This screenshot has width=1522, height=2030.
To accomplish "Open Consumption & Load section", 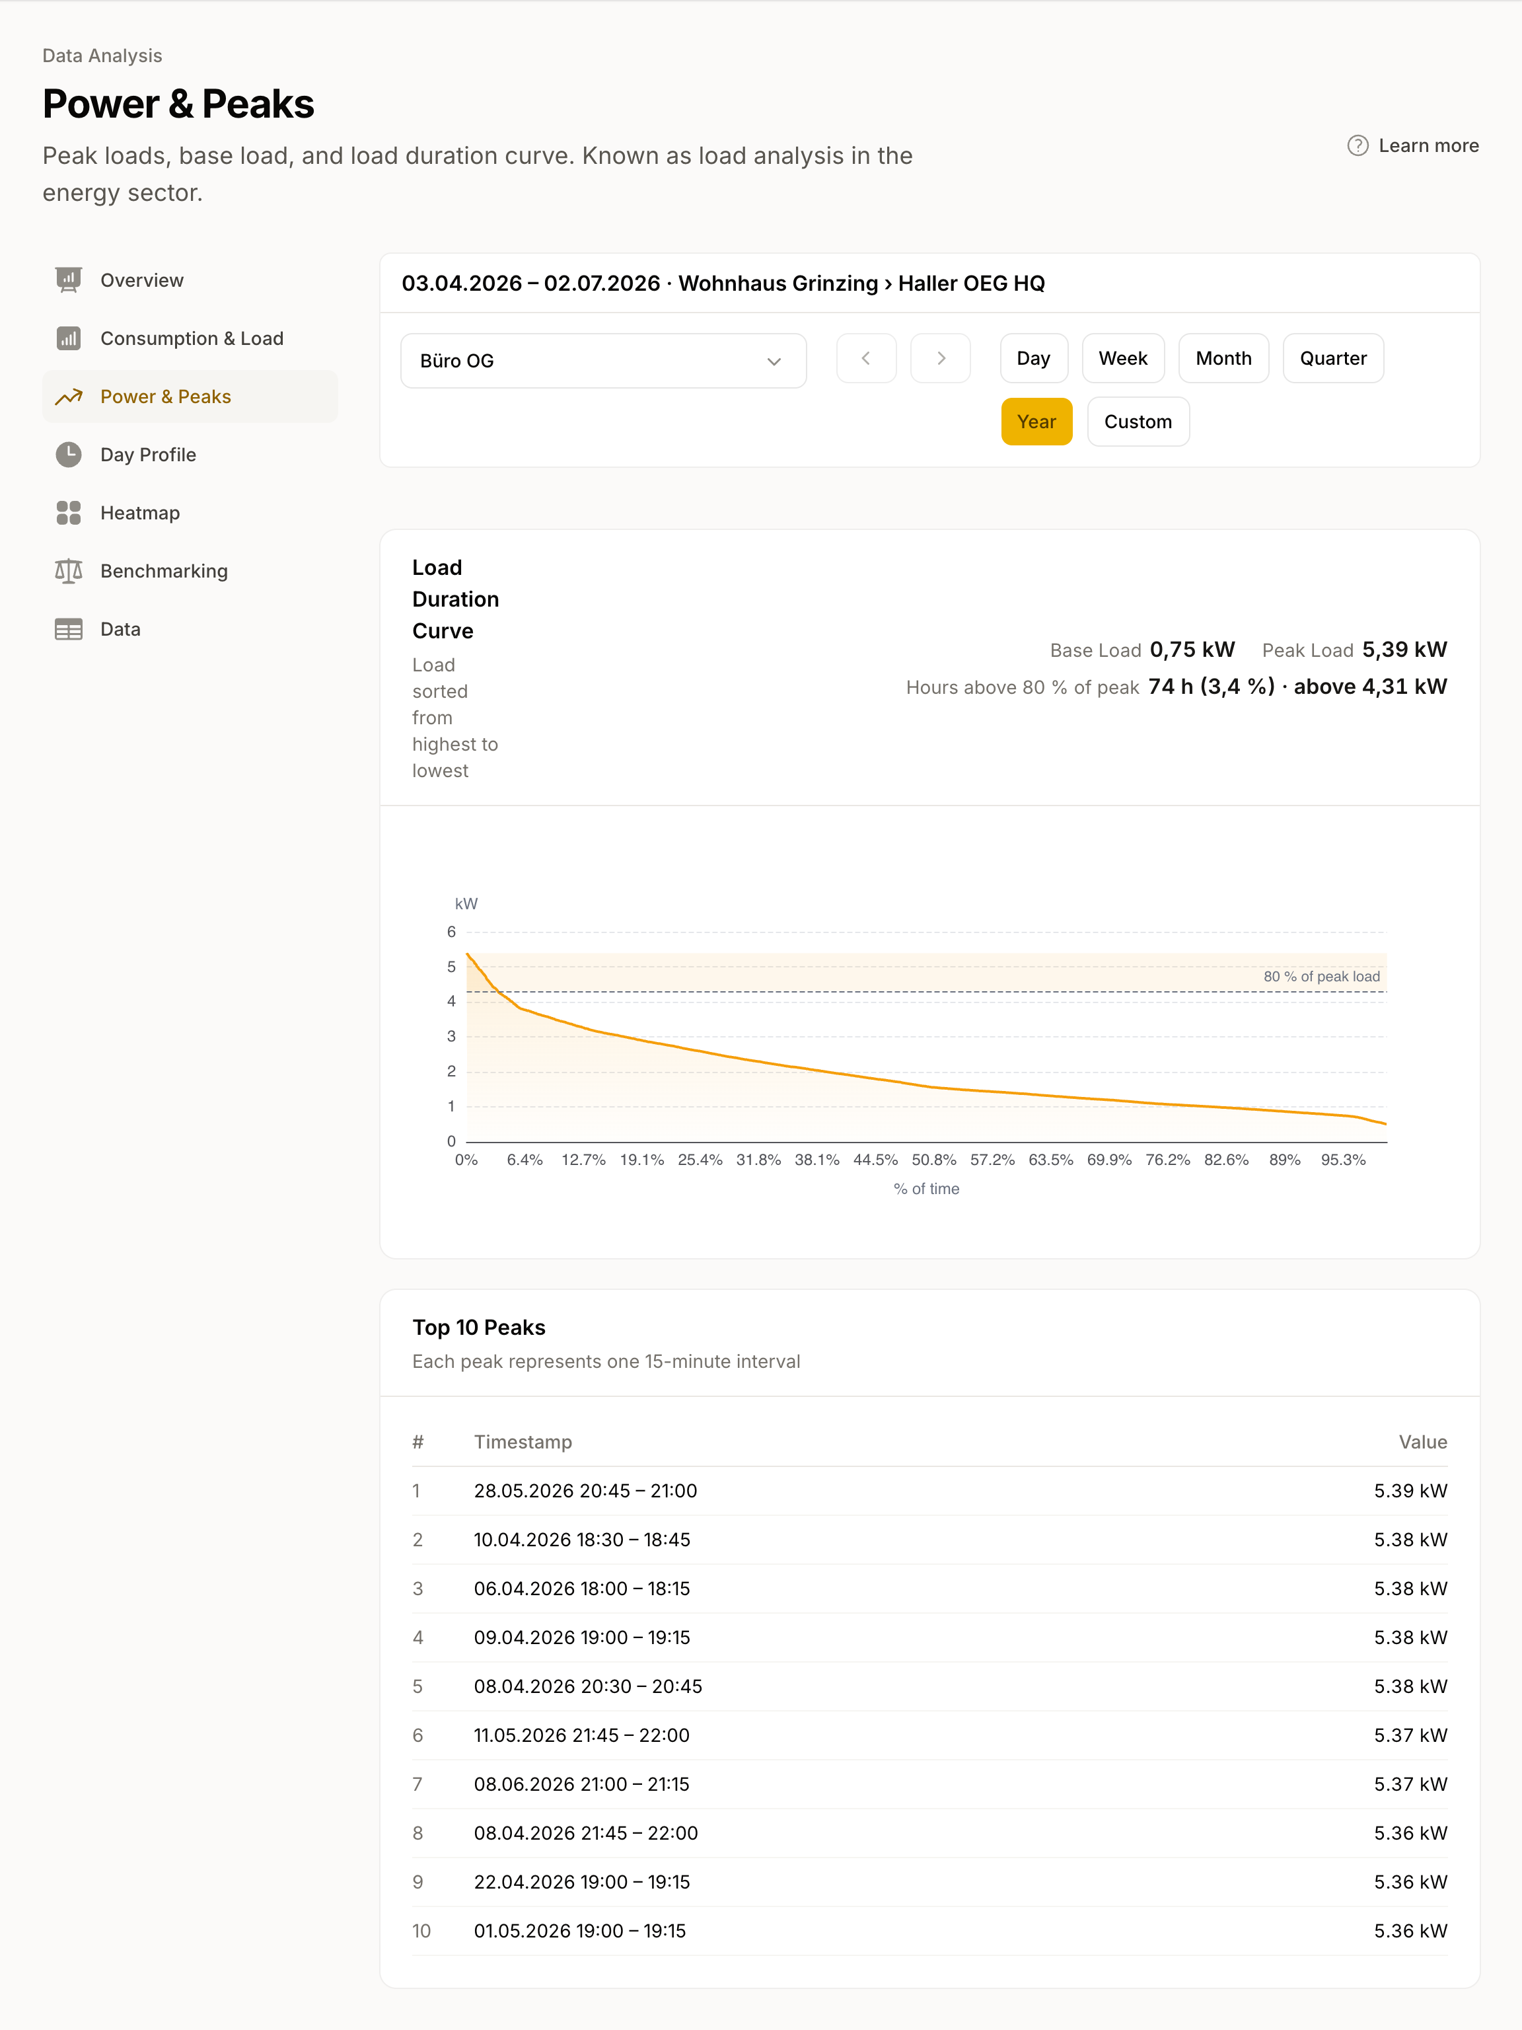I will point(190,338).
